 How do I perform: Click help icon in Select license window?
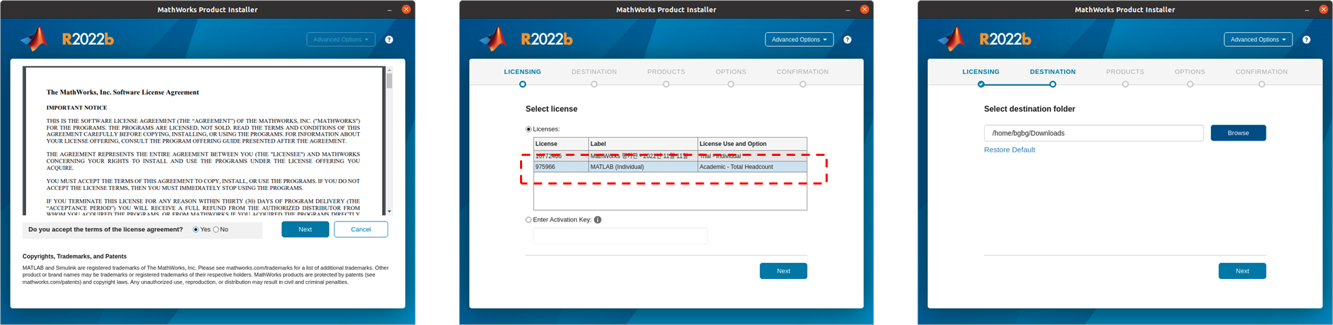click(x=847, y=40)
